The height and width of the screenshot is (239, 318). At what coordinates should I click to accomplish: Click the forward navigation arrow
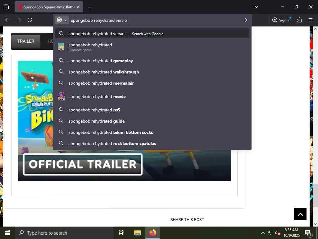pyautogui.click(x=18, y=20)
